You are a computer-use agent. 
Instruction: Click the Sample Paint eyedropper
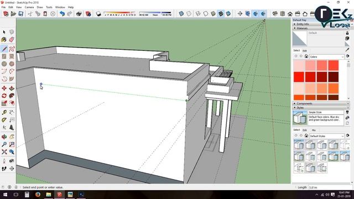(347, 50)
